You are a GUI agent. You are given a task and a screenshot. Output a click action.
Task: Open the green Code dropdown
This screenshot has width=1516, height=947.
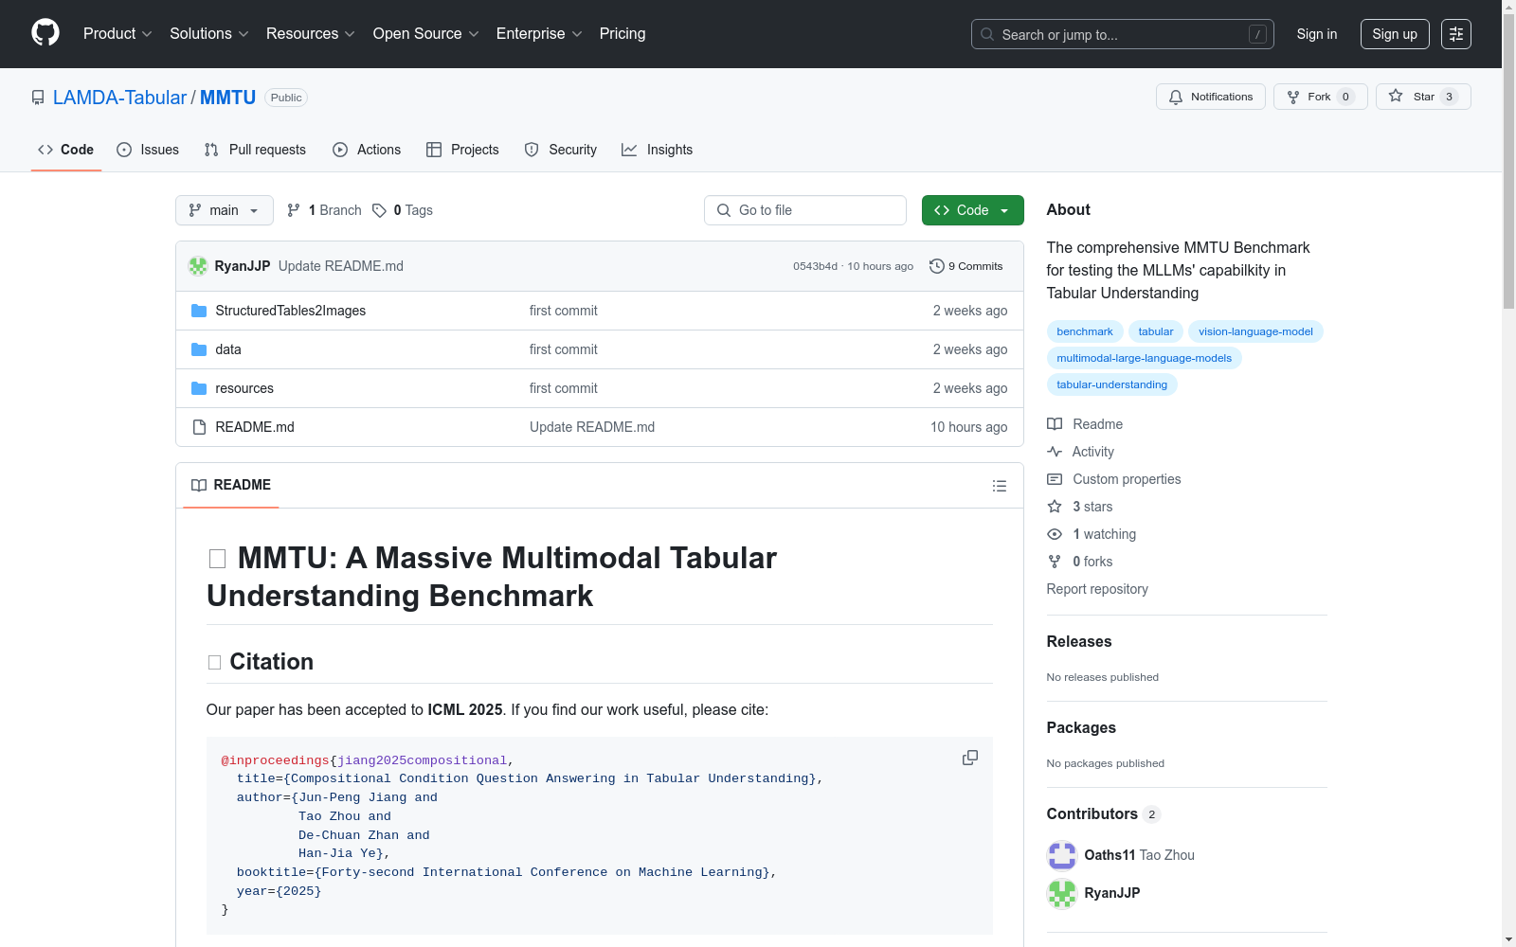972,210
